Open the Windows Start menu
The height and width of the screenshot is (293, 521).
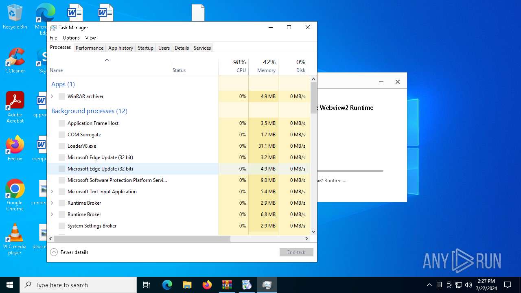click(10, 285)
